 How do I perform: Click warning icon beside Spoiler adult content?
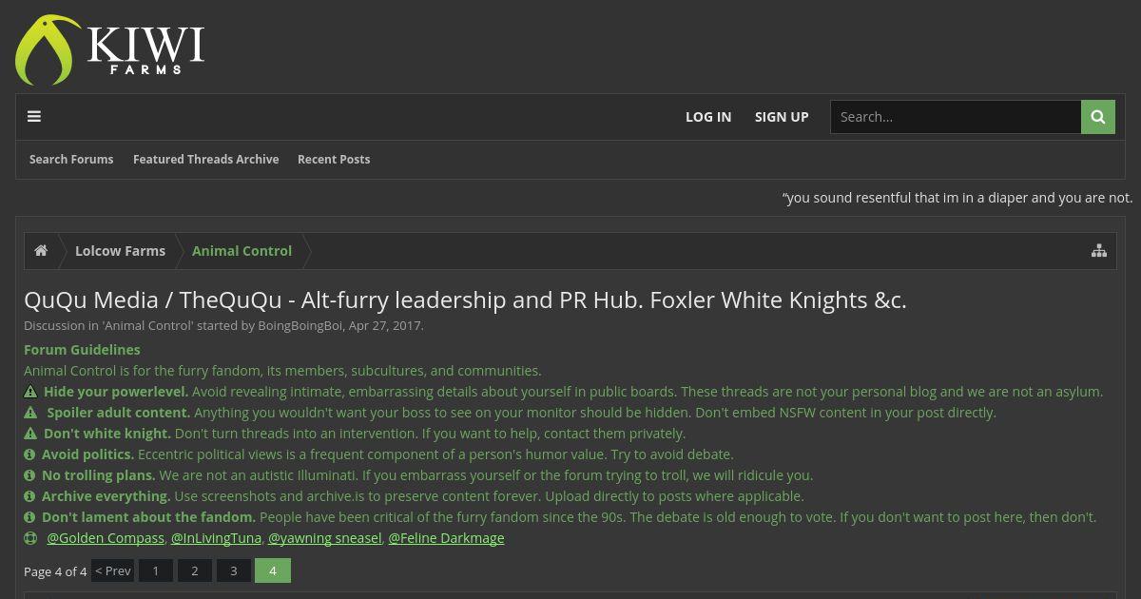click(30, 413)
